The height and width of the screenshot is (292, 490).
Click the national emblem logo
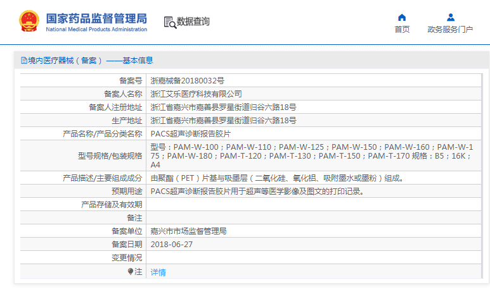point(29,21)
